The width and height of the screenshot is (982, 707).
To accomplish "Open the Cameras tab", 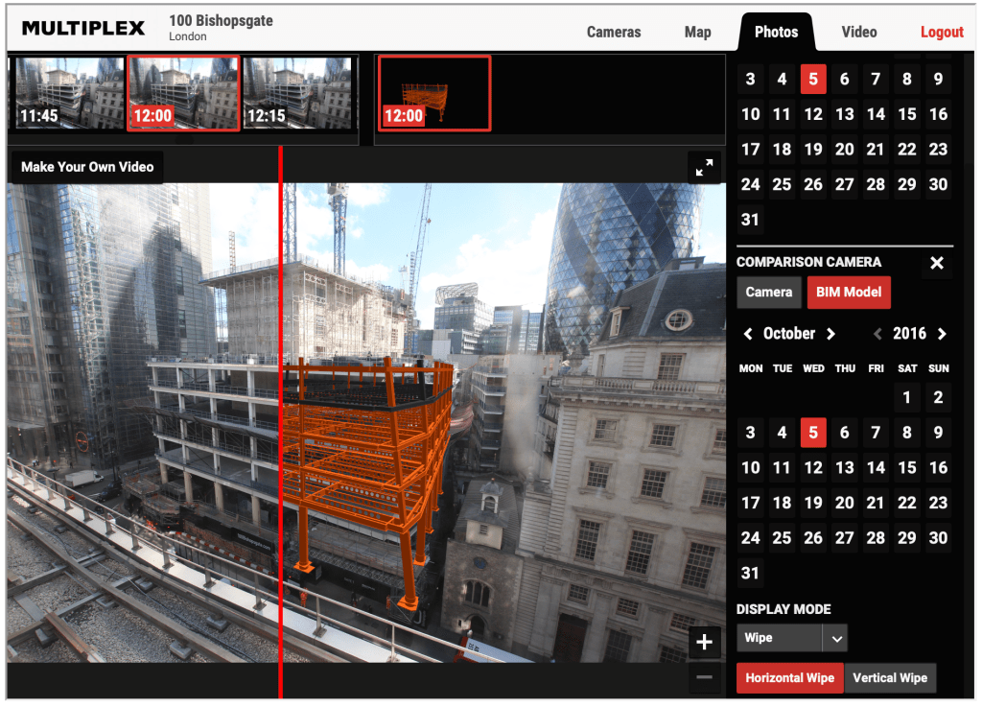I will click(614, 32).
